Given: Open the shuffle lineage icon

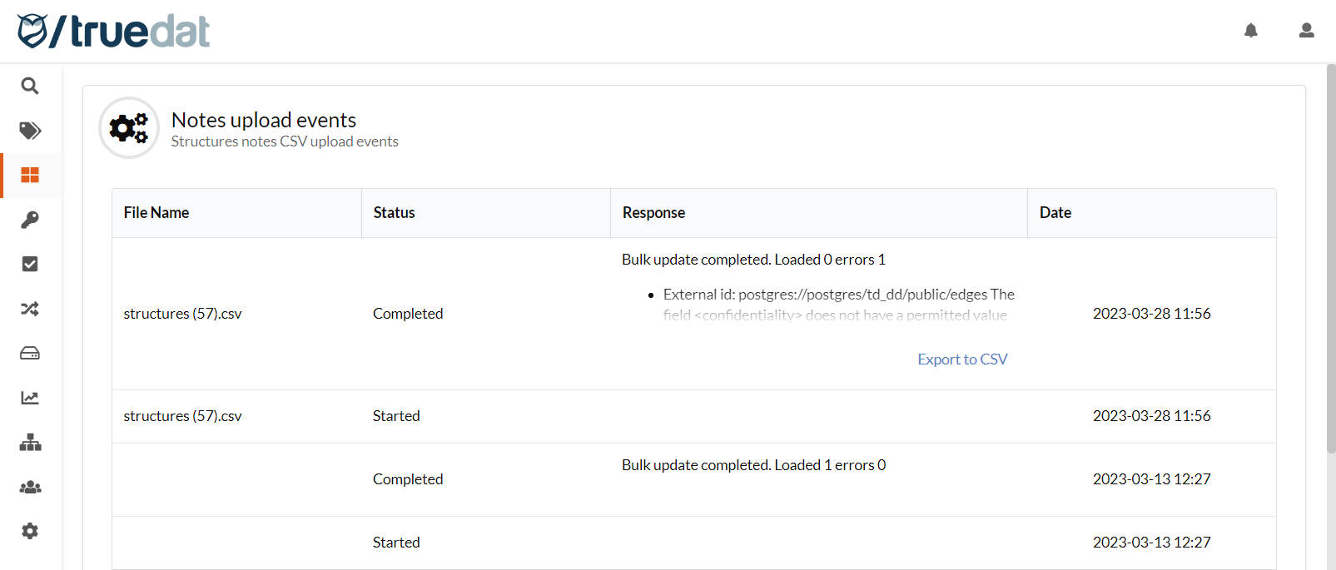Looking at the screenshot, I should click(x=30, y=309).
